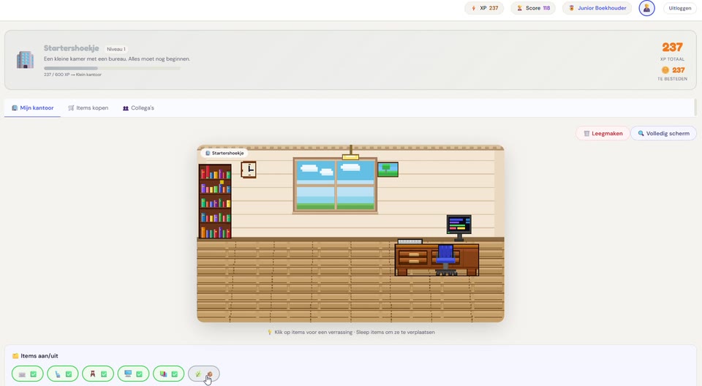
Task: Open the user avatar profile icon
Action: 646,8
